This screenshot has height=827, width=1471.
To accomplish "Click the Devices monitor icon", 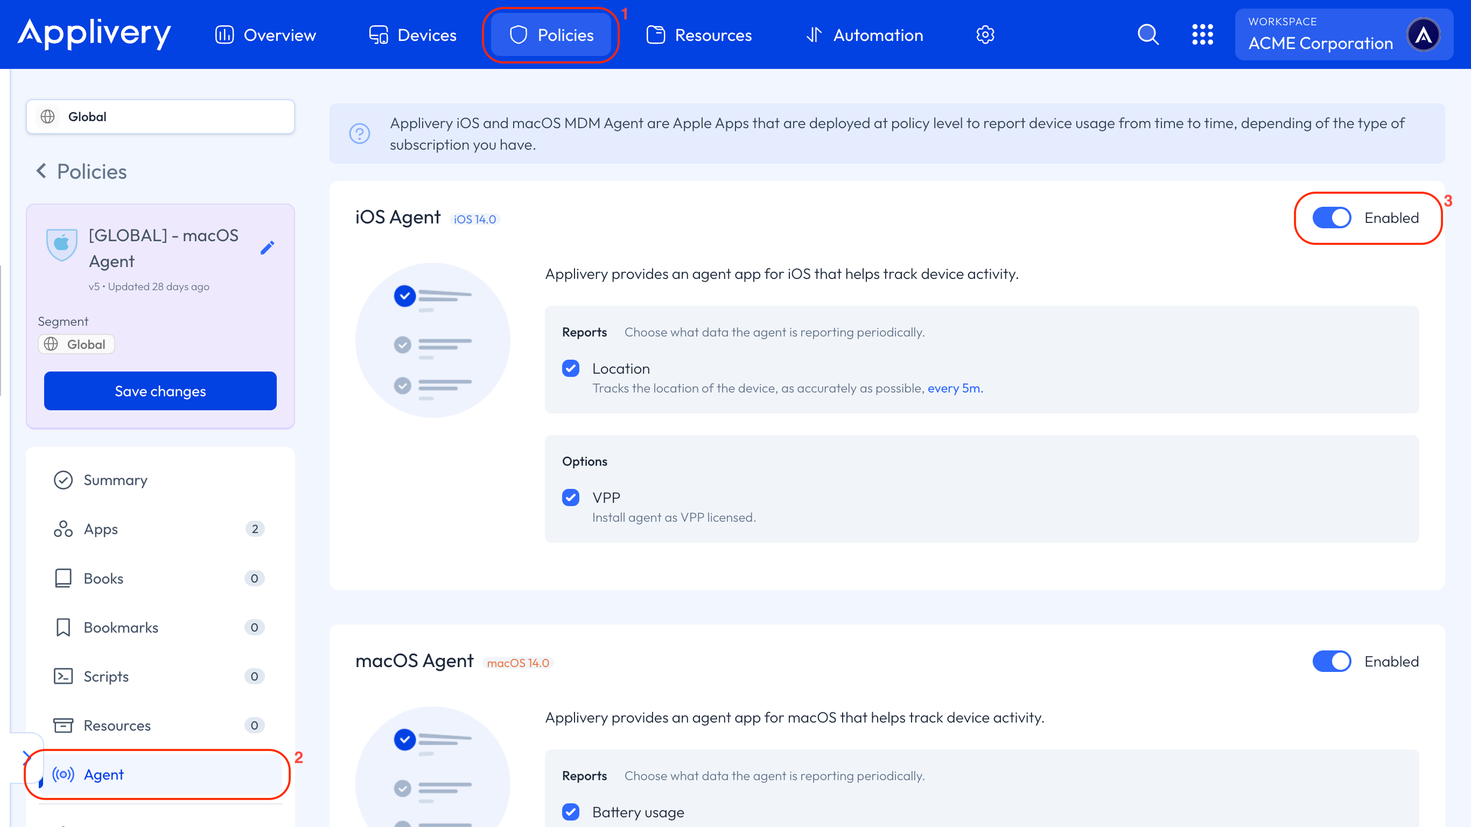I will [379, 35].
